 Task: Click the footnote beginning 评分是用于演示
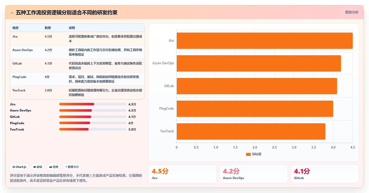[x=76, y=178]
